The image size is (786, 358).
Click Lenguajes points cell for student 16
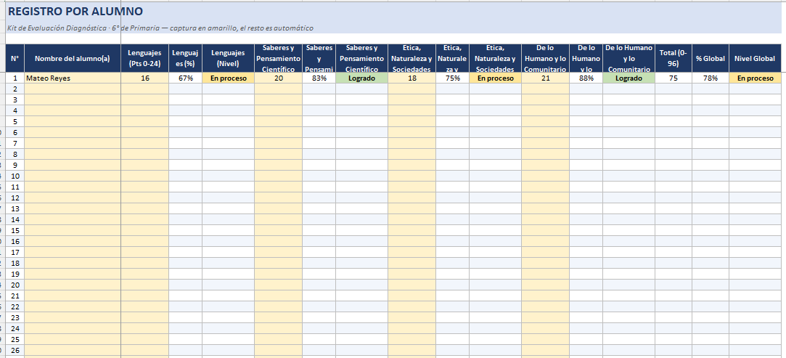(x=144, y=241)
